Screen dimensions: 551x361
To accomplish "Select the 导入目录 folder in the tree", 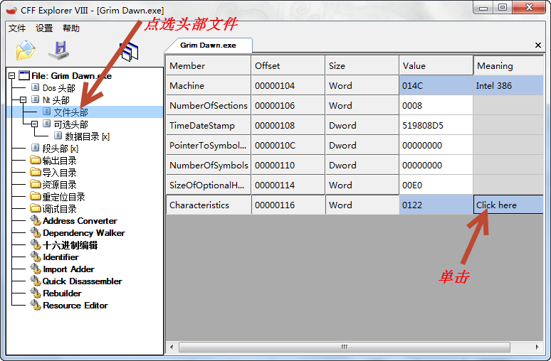I will (58, 173).
